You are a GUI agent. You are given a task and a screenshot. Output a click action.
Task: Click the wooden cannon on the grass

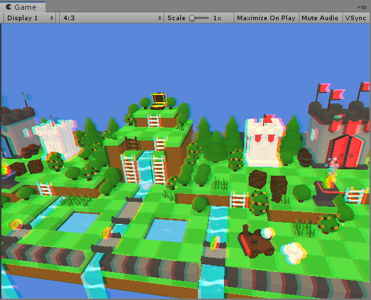click(x=256, y=241)
